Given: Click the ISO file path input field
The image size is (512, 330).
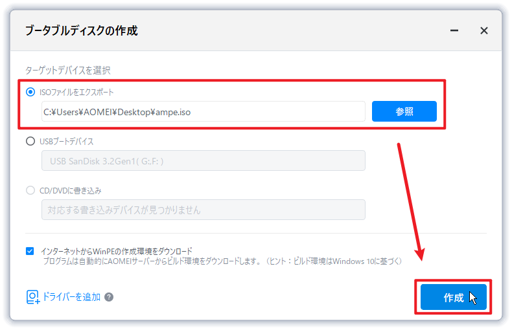Looking at the screenshot, I should 203,111.
